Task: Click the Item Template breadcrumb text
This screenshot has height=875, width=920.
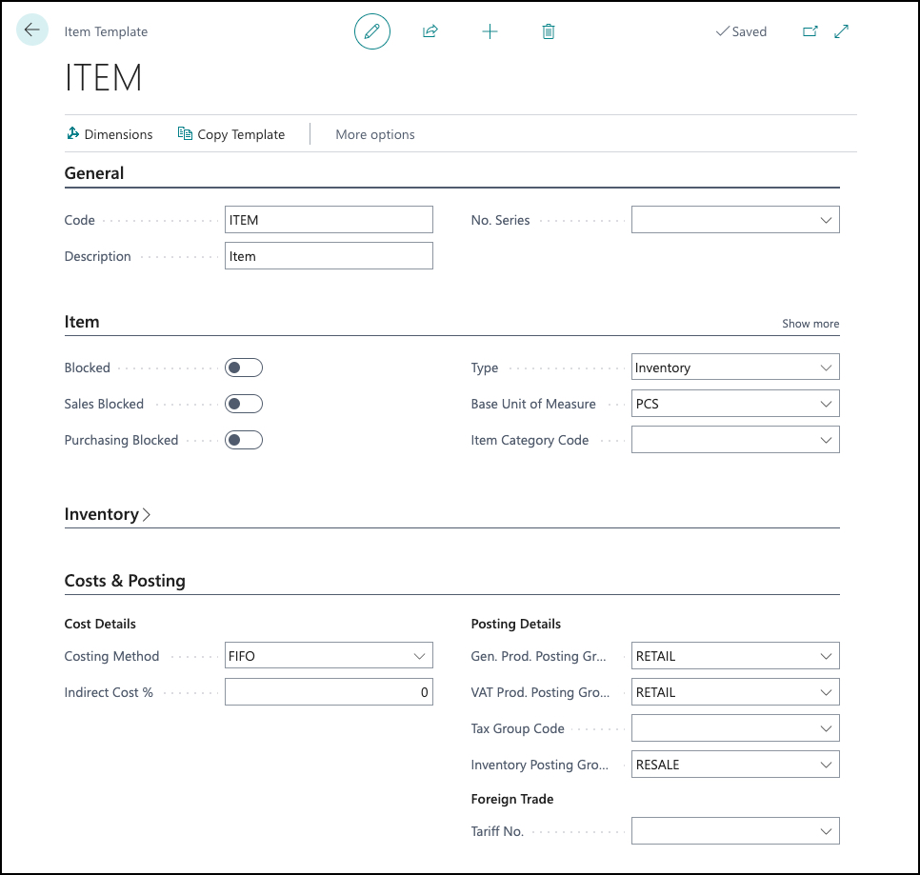Action: click(x=106, y=31)
